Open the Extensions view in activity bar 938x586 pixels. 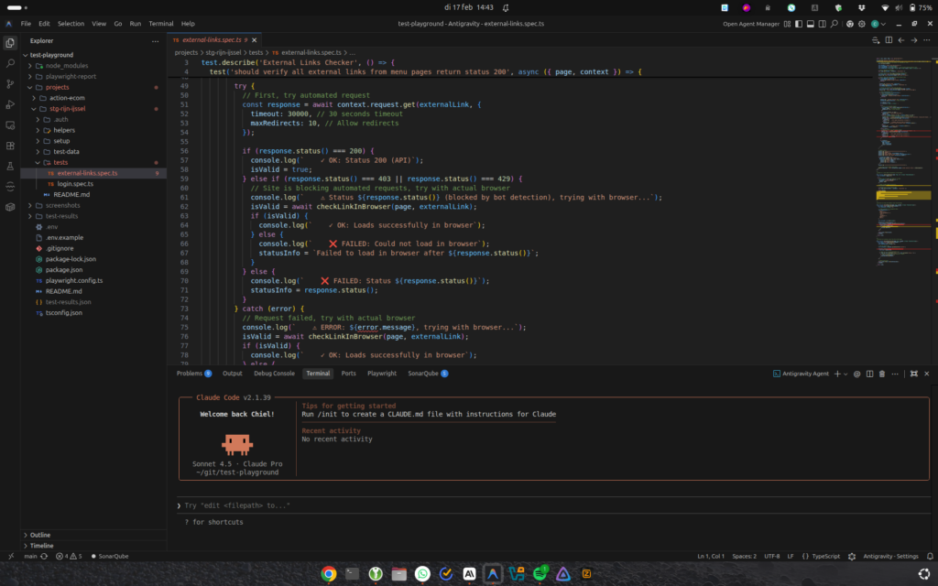(10, 146)
